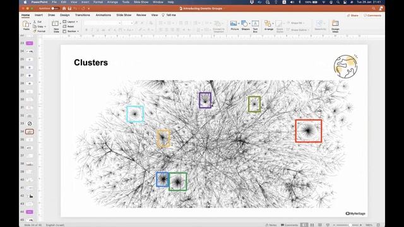Viewport: 404px width, 227px height.
Task: Open the Review ribbon tab
Action: click(141, 15)
